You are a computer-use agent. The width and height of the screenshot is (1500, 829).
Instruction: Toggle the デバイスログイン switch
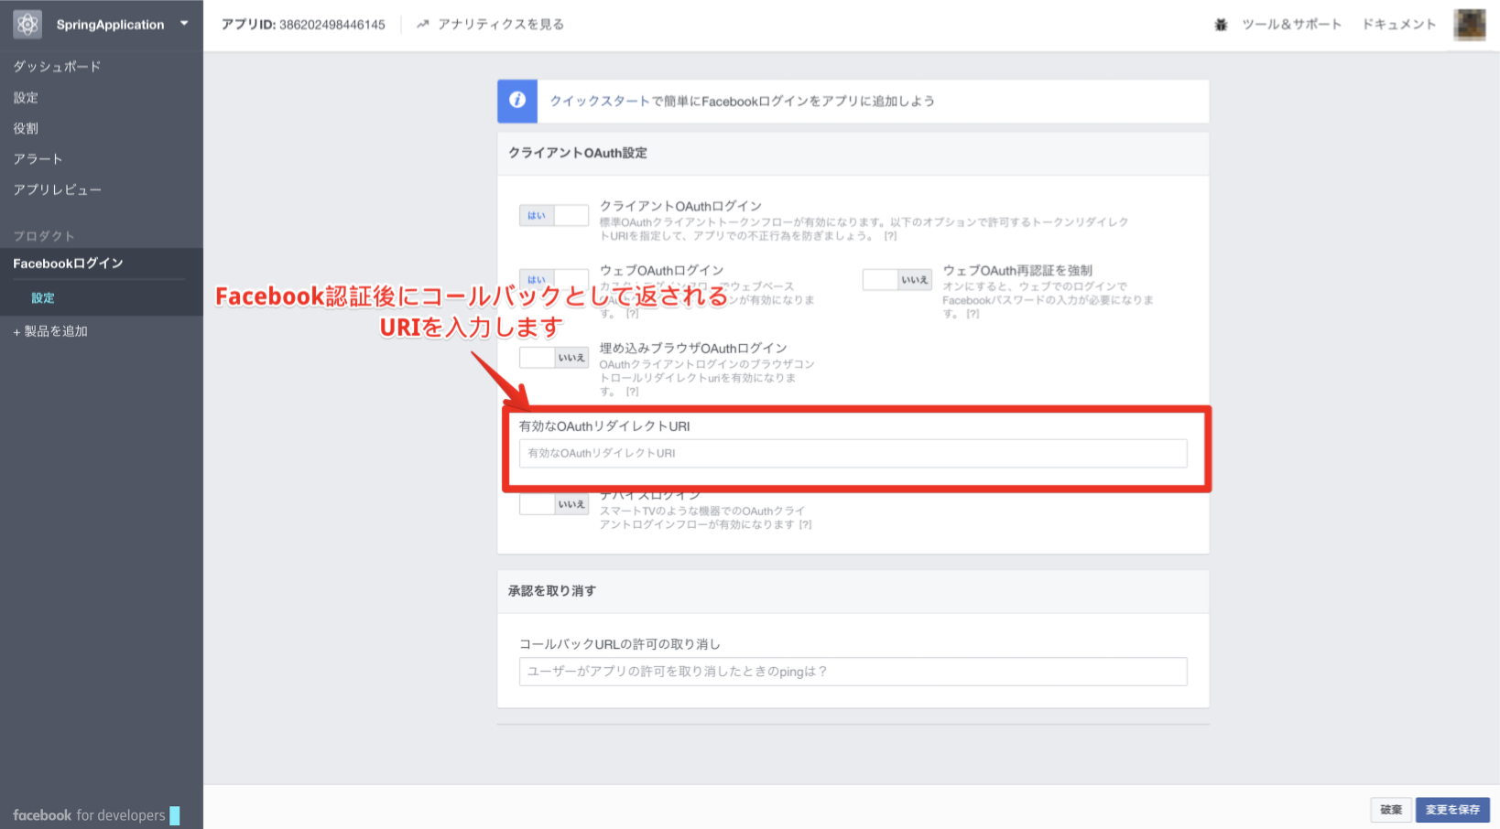[553, 504]
